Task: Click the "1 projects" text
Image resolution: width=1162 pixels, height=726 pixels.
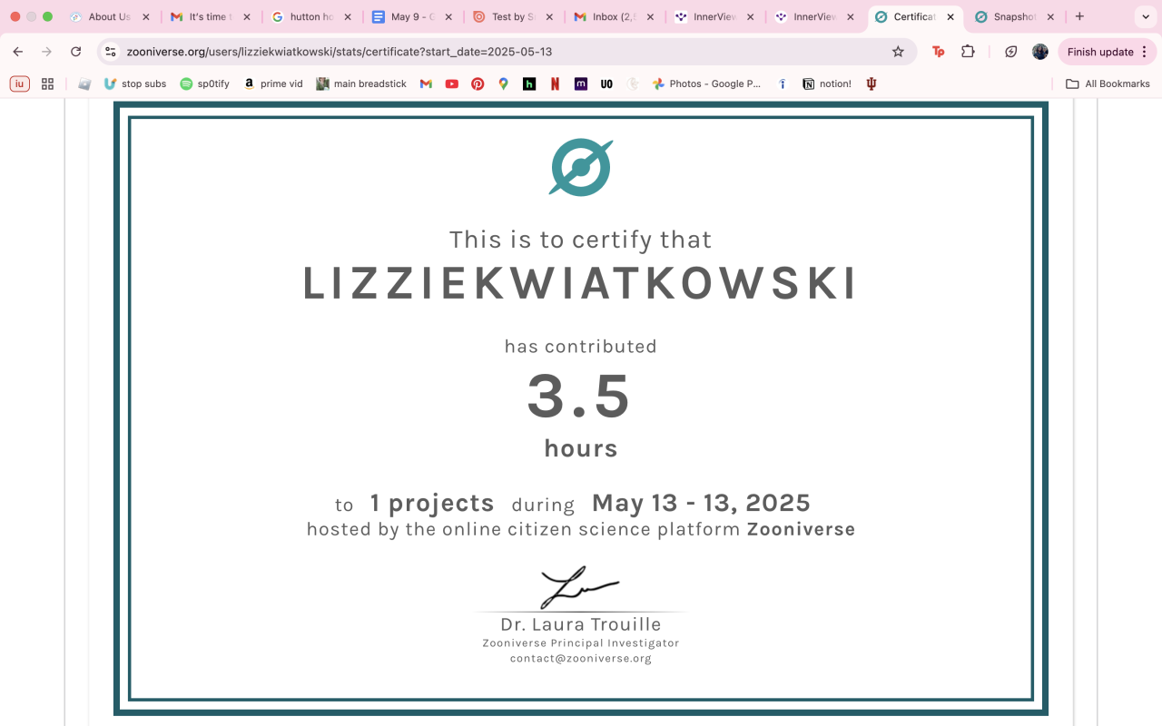Action: (432, 503)
